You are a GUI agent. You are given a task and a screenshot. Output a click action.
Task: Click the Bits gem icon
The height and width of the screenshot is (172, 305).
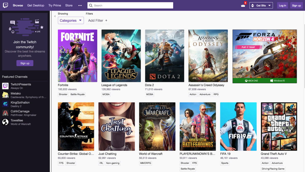[x=252, y=5]
